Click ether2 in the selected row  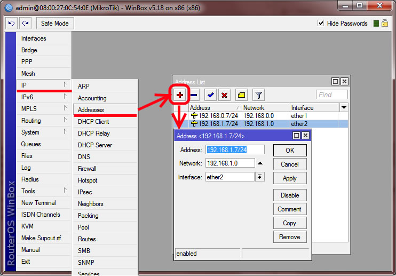click(299, 124)
